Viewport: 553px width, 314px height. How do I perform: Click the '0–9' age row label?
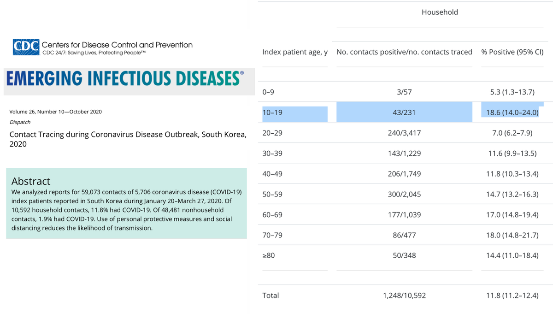[268, 92]
